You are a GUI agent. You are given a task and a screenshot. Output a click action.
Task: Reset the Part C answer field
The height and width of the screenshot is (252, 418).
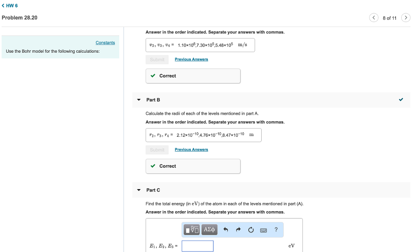click(251, 230)
